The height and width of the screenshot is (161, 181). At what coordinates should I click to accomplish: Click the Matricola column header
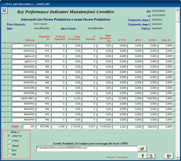[30, 40]
